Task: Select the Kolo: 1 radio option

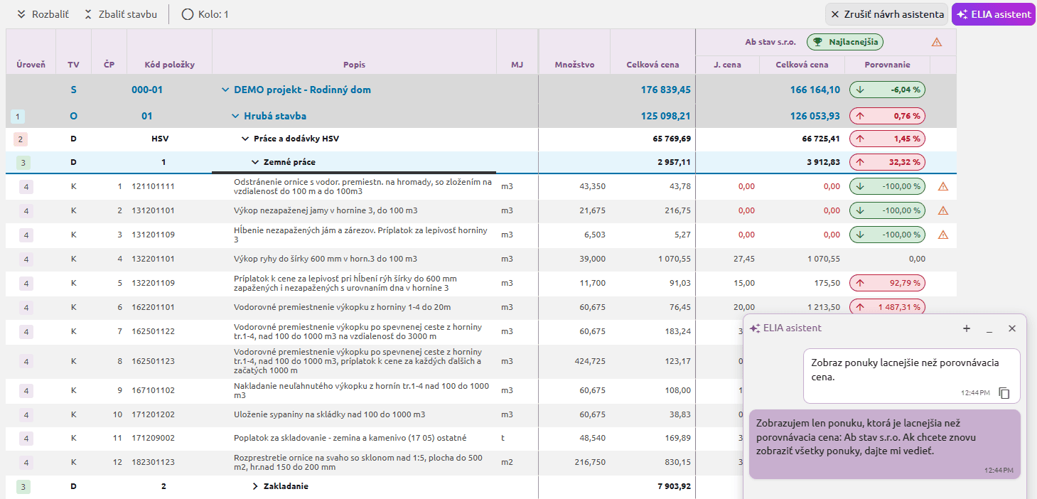Action: pyautogui.click(x=205, y=14)
